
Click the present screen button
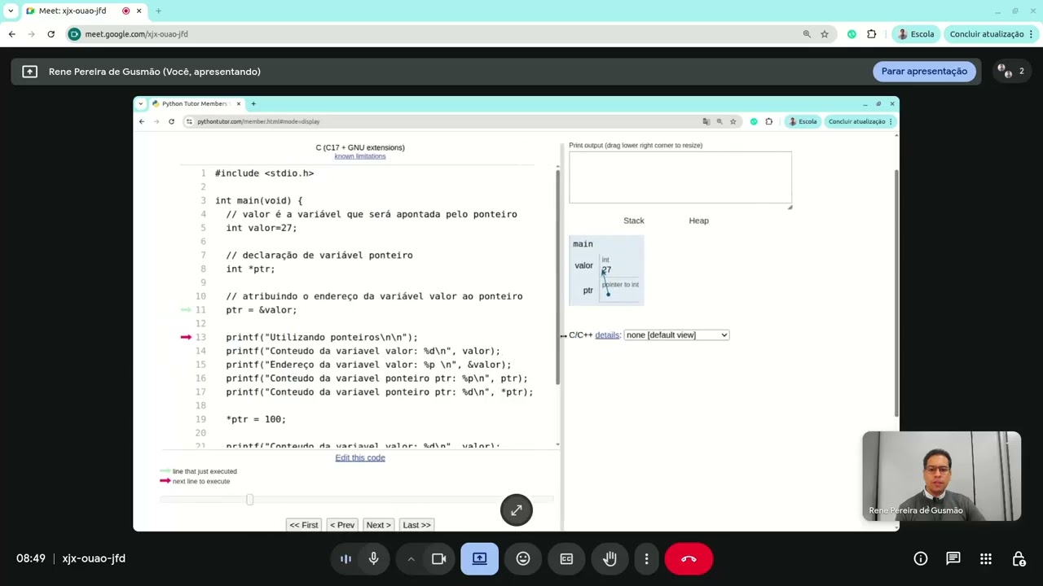479,558
